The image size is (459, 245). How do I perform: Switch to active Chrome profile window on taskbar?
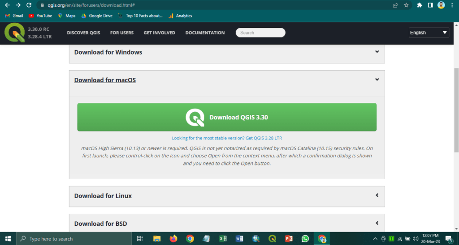[x=322, y=239]
